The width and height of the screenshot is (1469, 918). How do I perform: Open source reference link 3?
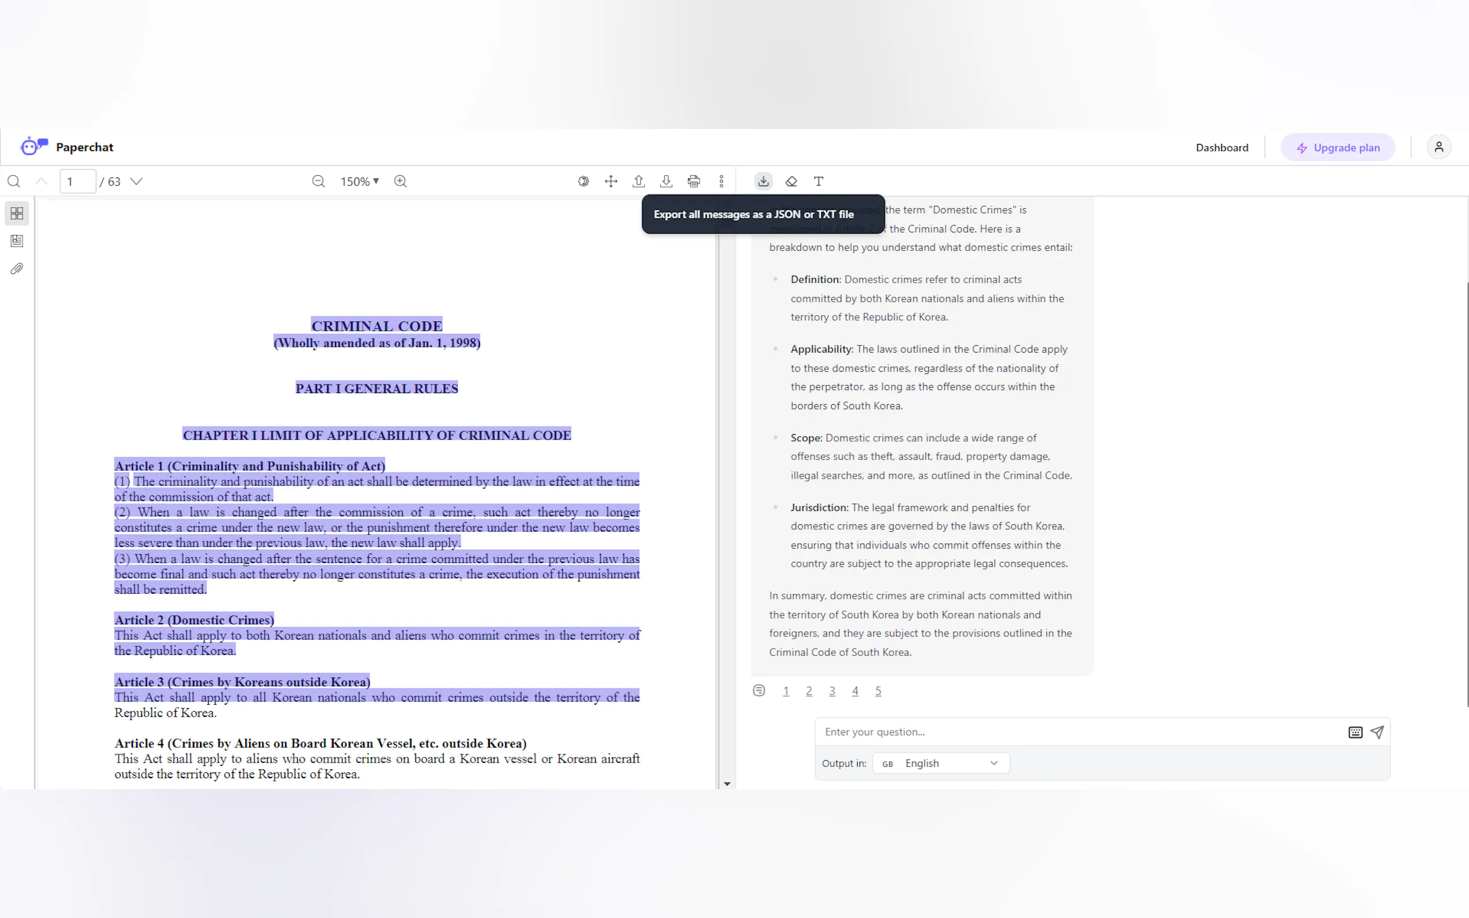832,691
